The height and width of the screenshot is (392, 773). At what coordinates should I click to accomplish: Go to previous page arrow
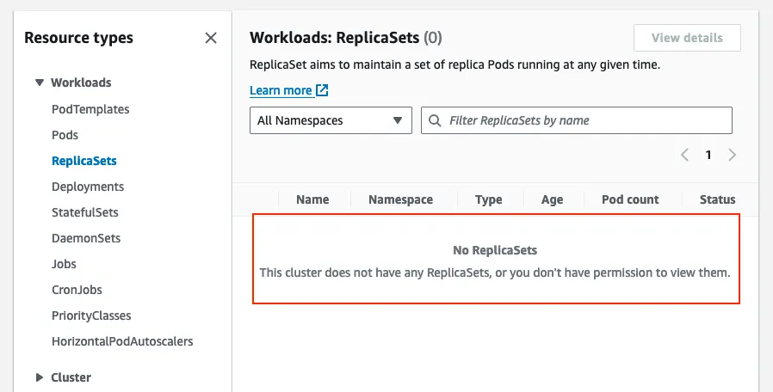(x=685, y=155)
